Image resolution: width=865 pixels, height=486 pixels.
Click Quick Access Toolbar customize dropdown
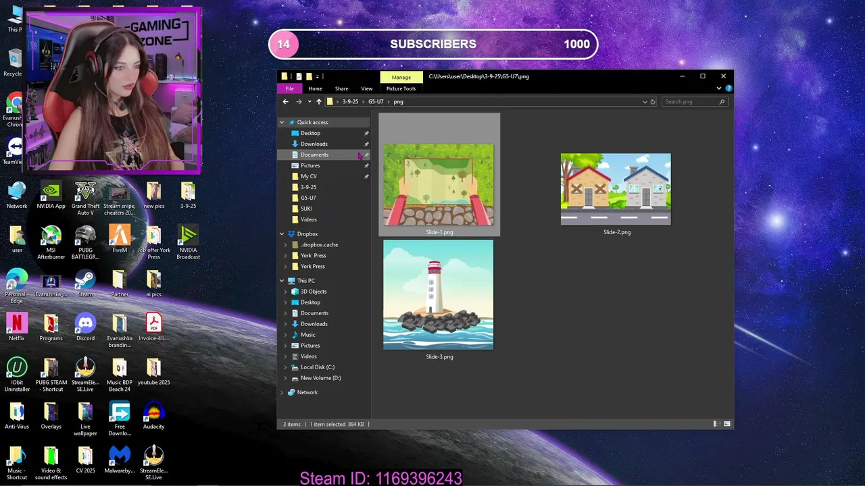(x=317, y=76)
